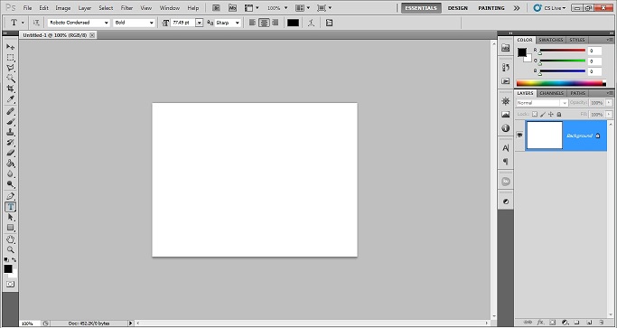
Task: Select the Spot Healing Brush tool
Action: tap(10, 111)
